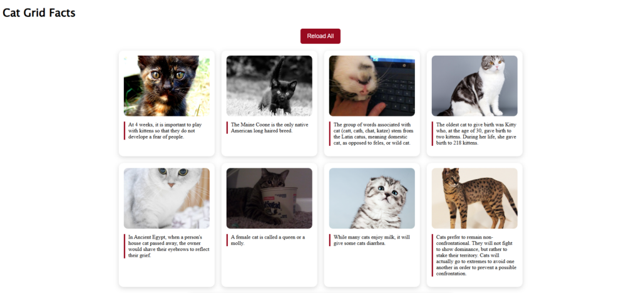Viewport: 641px width, 293px height.
Task: Select the black kitten in grass image
Action: pos(269,86)
